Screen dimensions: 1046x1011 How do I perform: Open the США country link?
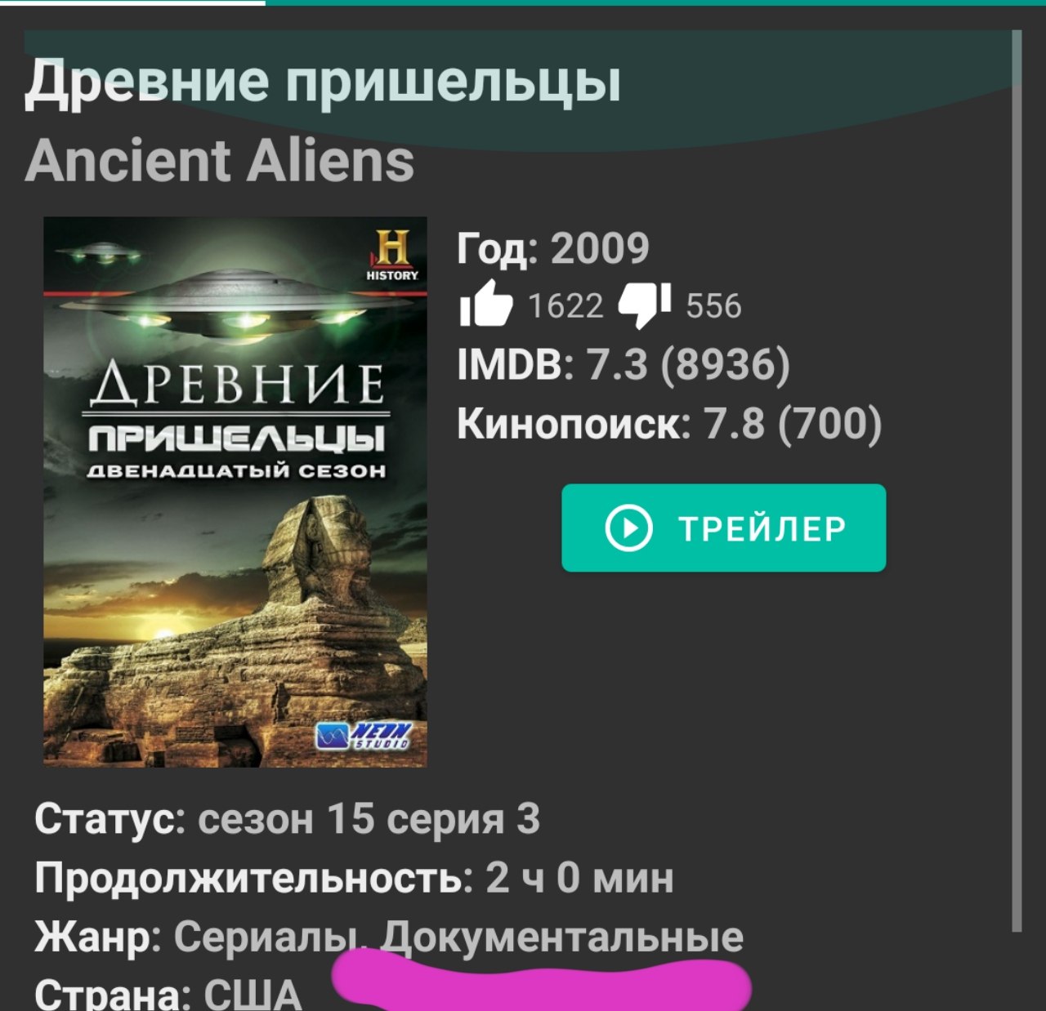pyautogui.click(x=253, y=994)
